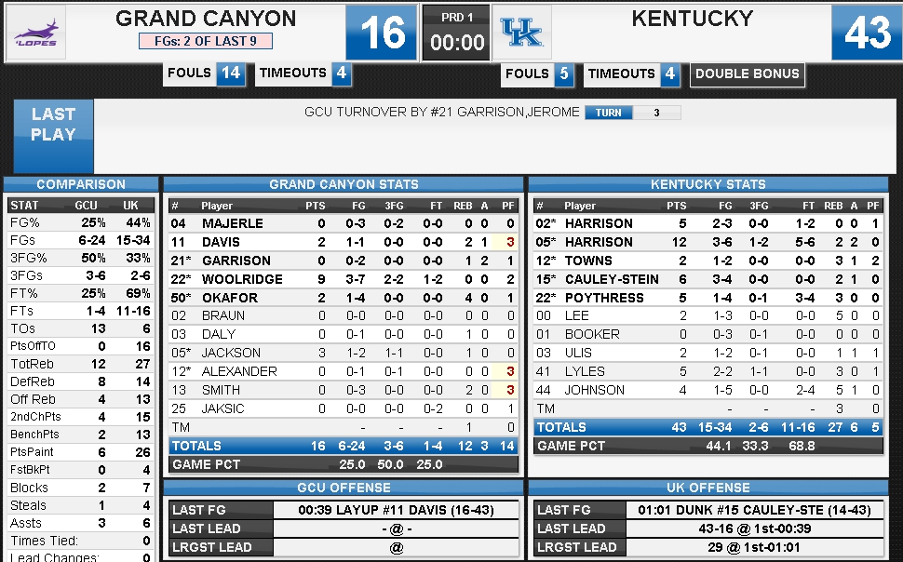Viewport: 903px width, 562px height.
Task: Select Cauley-Stein row in Kentucky stats
Action: pos(708,279)
